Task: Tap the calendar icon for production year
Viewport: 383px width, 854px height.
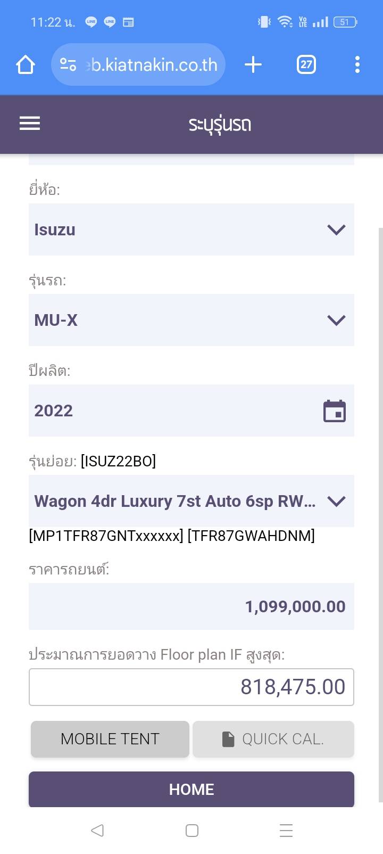Action: point(335,411)
